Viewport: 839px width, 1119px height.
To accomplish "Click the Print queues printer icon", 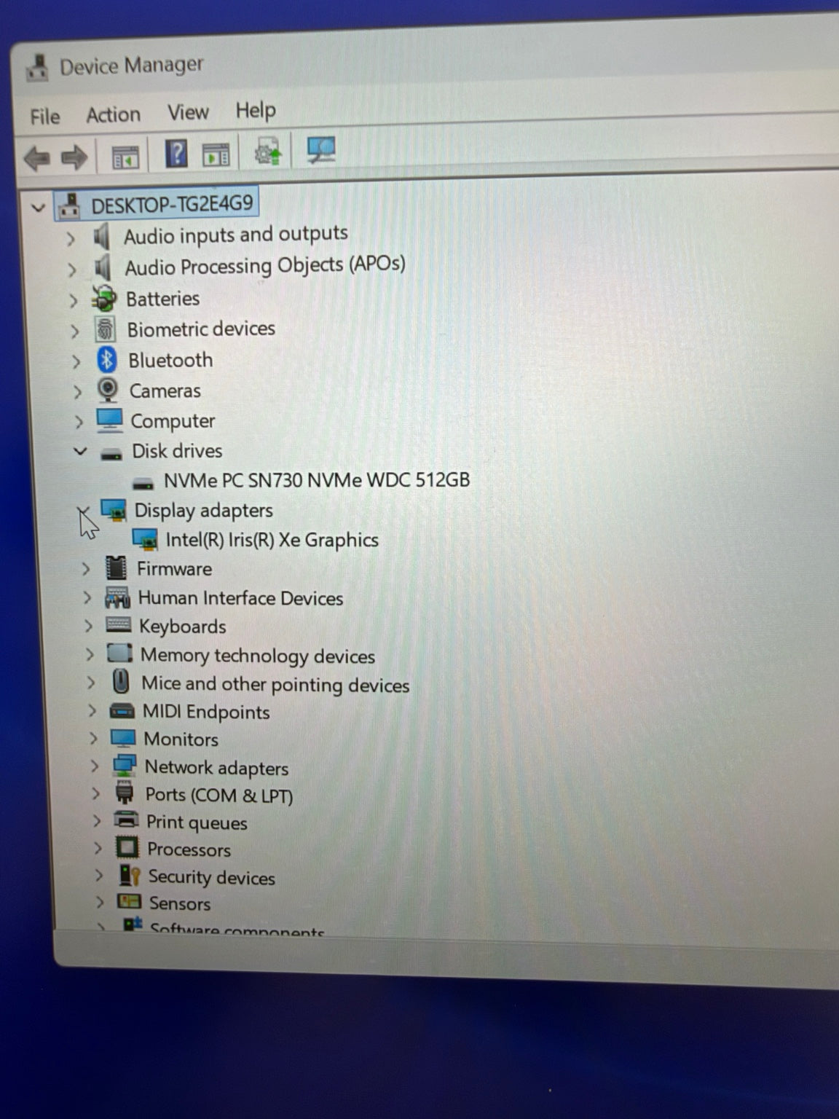I will [127, 820].
